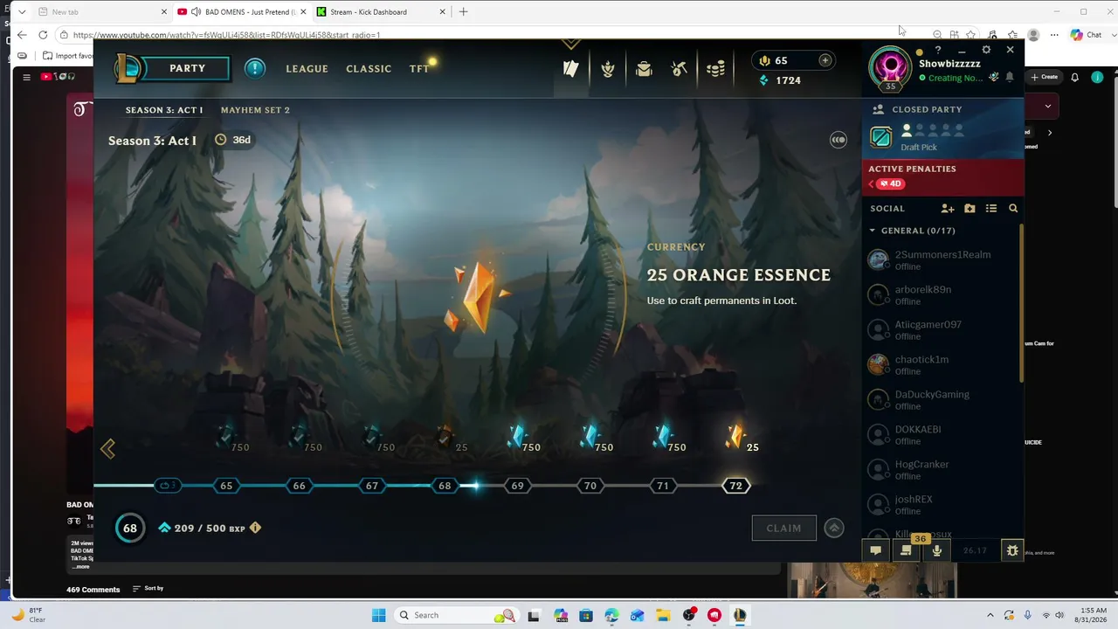Click level 65 marker on pass track
The height and width of the screenshot is (629, 1118).
point(226,486)
